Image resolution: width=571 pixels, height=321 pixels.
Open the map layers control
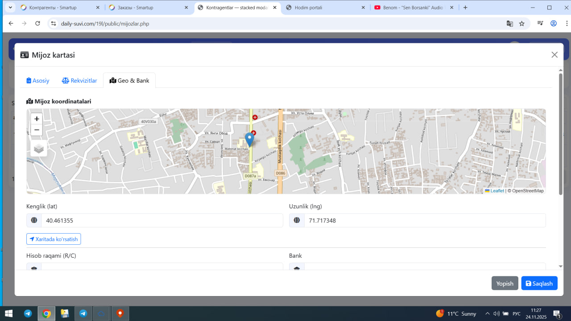point(39,148)
